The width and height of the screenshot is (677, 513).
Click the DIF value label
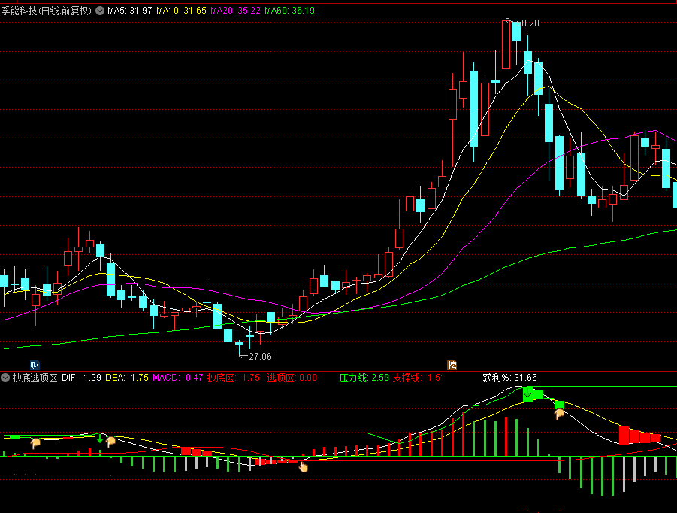[81, 378]
